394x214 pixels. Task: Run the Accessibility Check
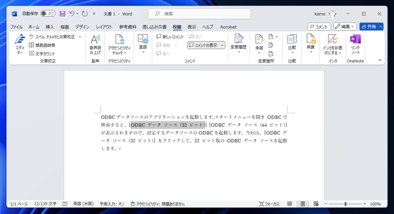(119, 45)
